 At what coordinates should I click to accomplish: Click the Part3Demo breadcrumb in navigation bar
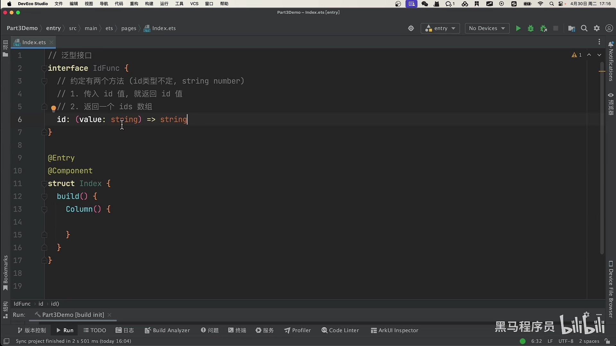point(22,28)
